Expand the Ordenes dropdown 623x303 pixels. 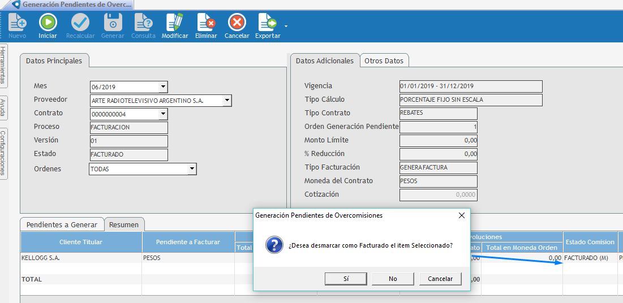click(x=192, y=169)
